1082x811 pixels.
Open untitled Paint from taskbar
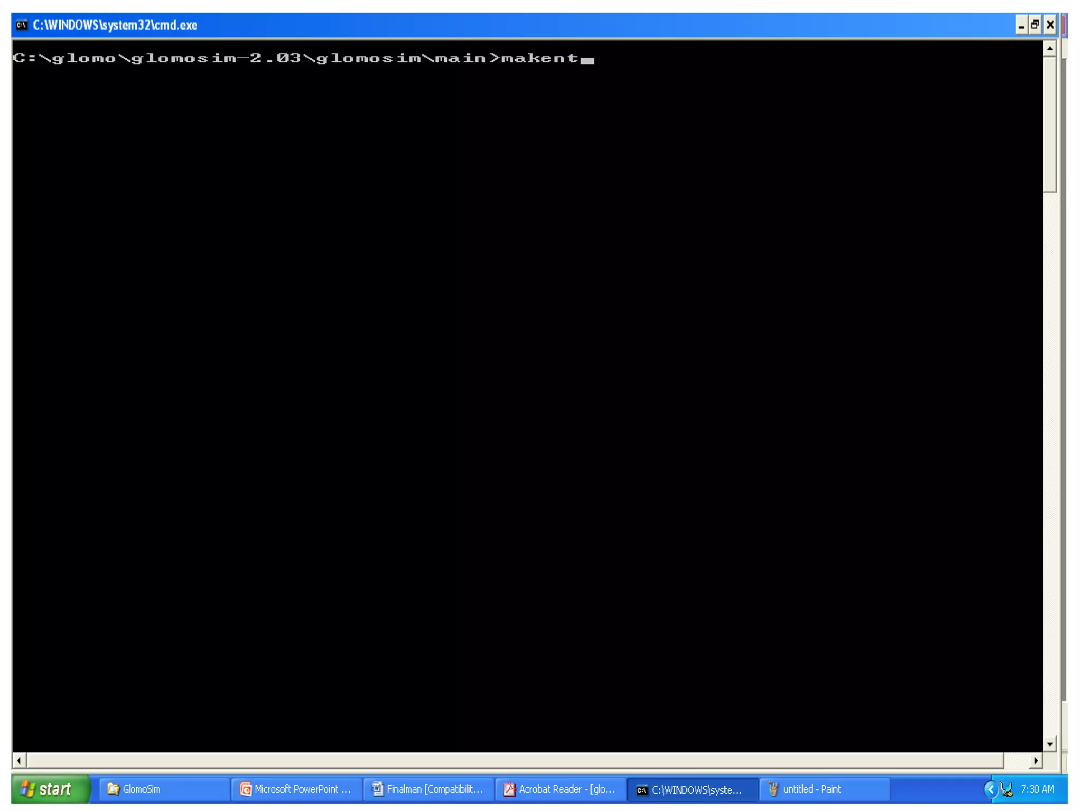pos(824,789)
